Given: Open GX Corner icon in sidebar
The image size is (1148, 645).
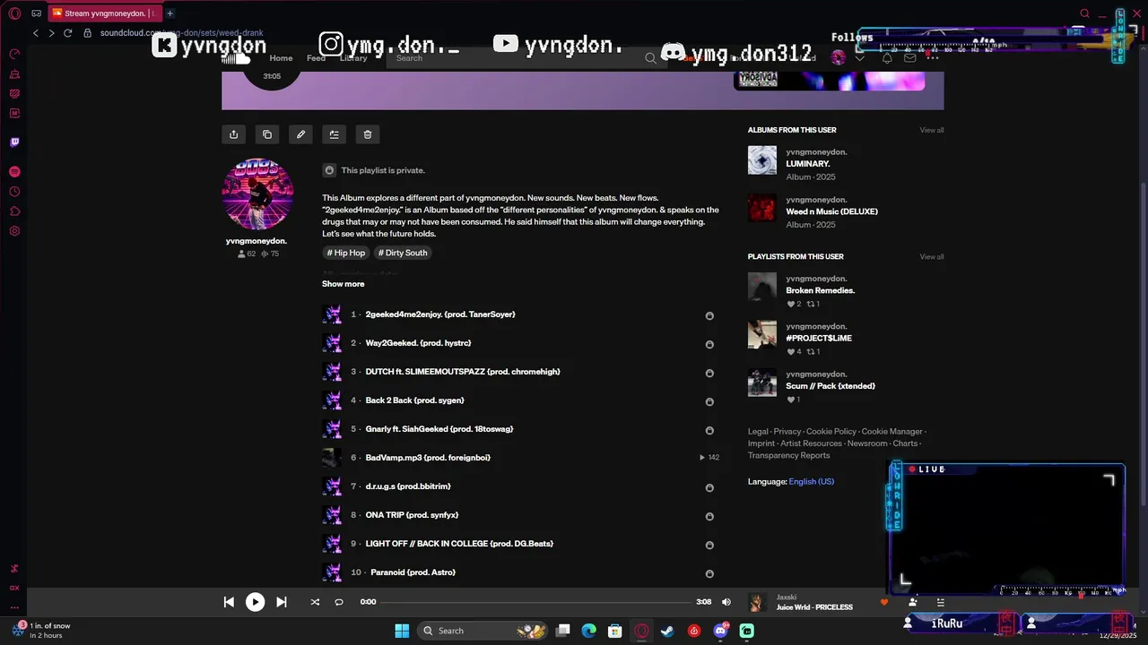Looking at the screenshot, I should pyautogui.click(x=14, y=589).
